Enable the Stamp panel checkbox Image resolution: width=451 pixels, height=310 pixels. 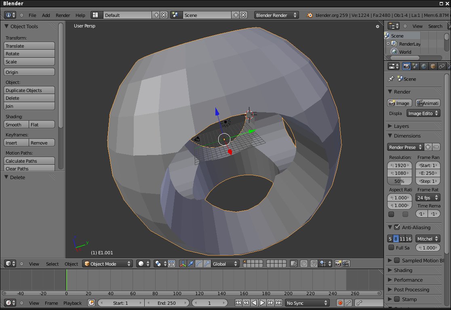pyautogui.click(x=397, y=299)
